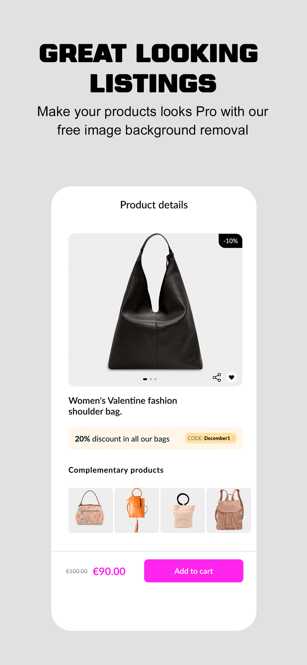This screenshot has height=665, width=307.
Task: Click the CODE: December1 chip
Action: tap(211, 438)
